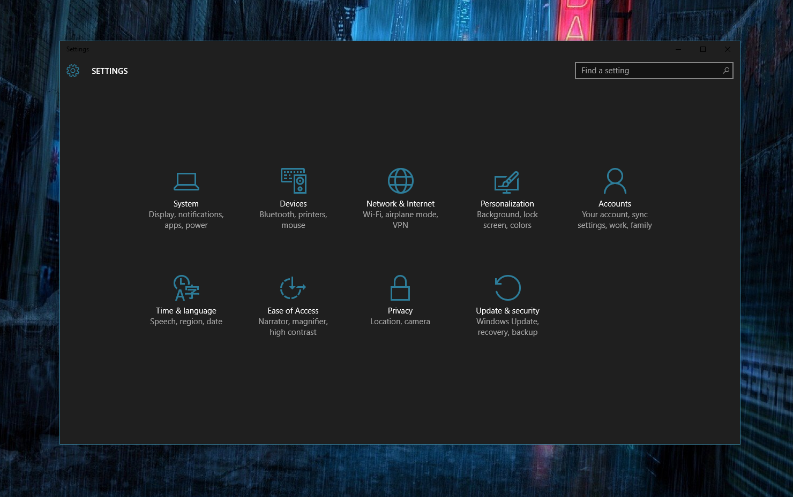Click the Settings gear icon in header

pyautogui.click(x=73, y=71)
